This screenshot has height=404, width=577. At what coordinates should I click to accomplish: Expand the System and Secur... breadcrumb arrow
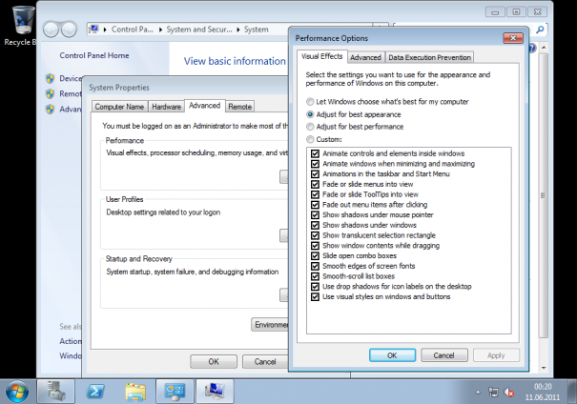(x=238, y=30)
